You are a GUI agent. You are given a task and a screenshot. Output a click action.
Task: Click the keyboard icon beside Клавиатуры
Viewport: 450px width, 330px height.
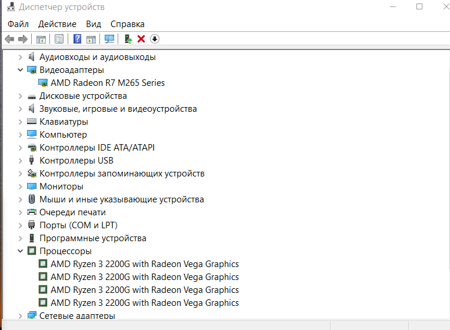tap(32, 121)
